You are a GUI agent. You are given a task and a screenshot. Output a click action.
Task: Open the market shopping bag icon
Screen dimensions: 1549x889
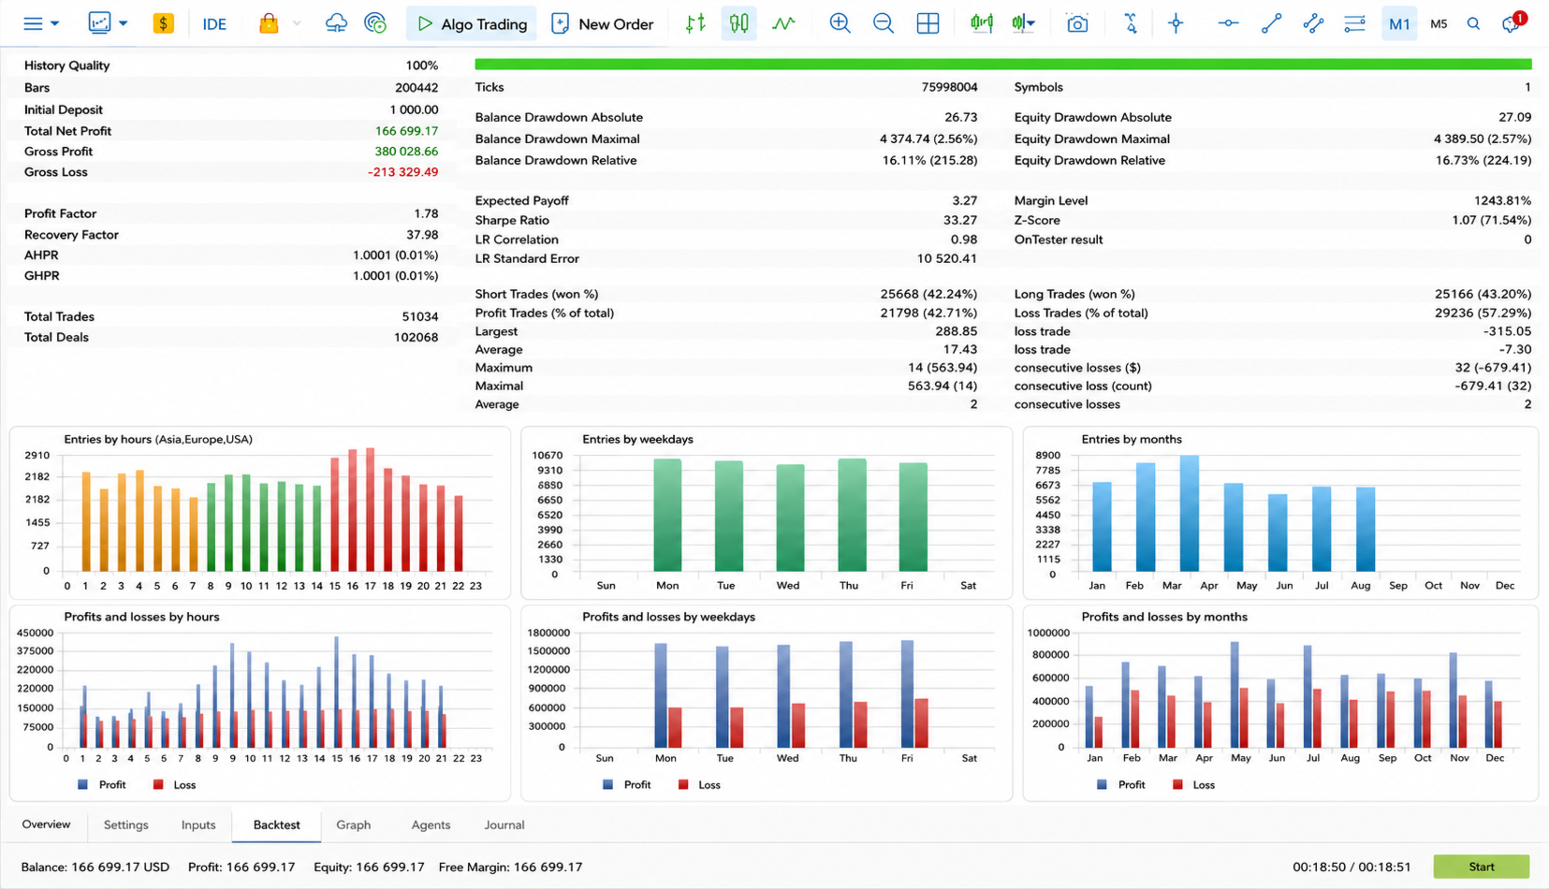(269, 23)
